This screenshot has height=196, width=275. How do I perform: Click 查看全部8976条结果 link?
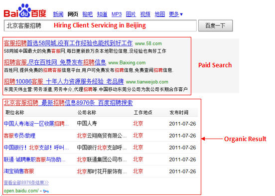[x=26, y=183]
